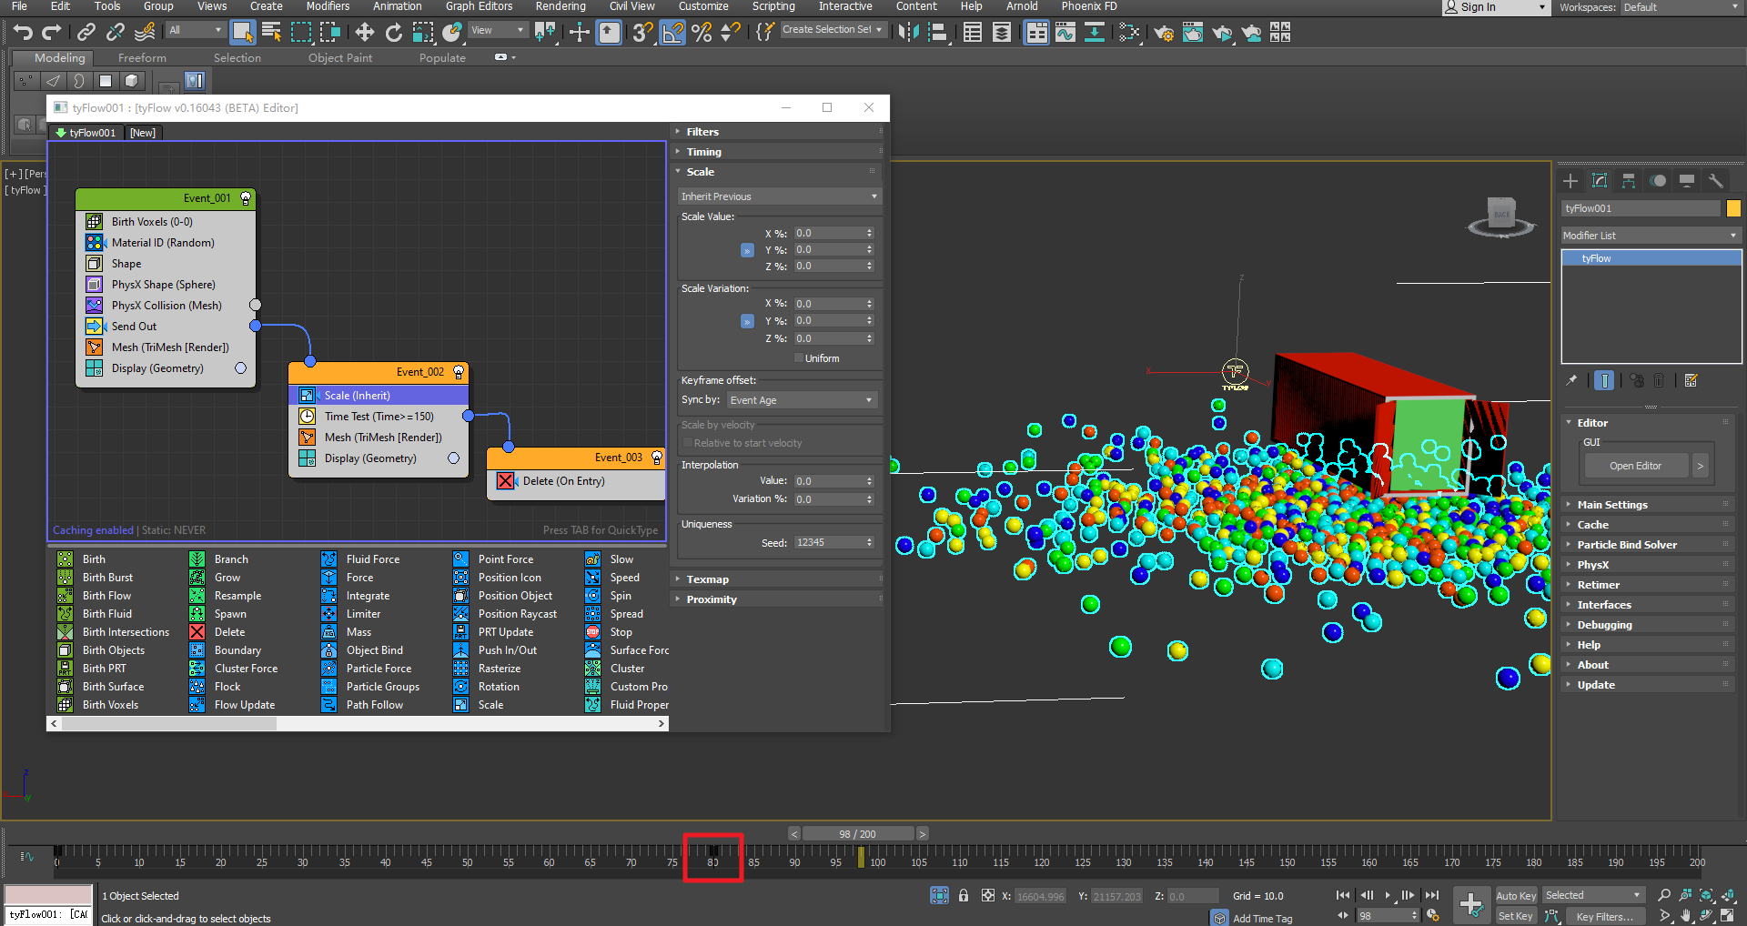Expand the Timing rollout
This screenshot has height=926, width=1747.
[703, 152]
